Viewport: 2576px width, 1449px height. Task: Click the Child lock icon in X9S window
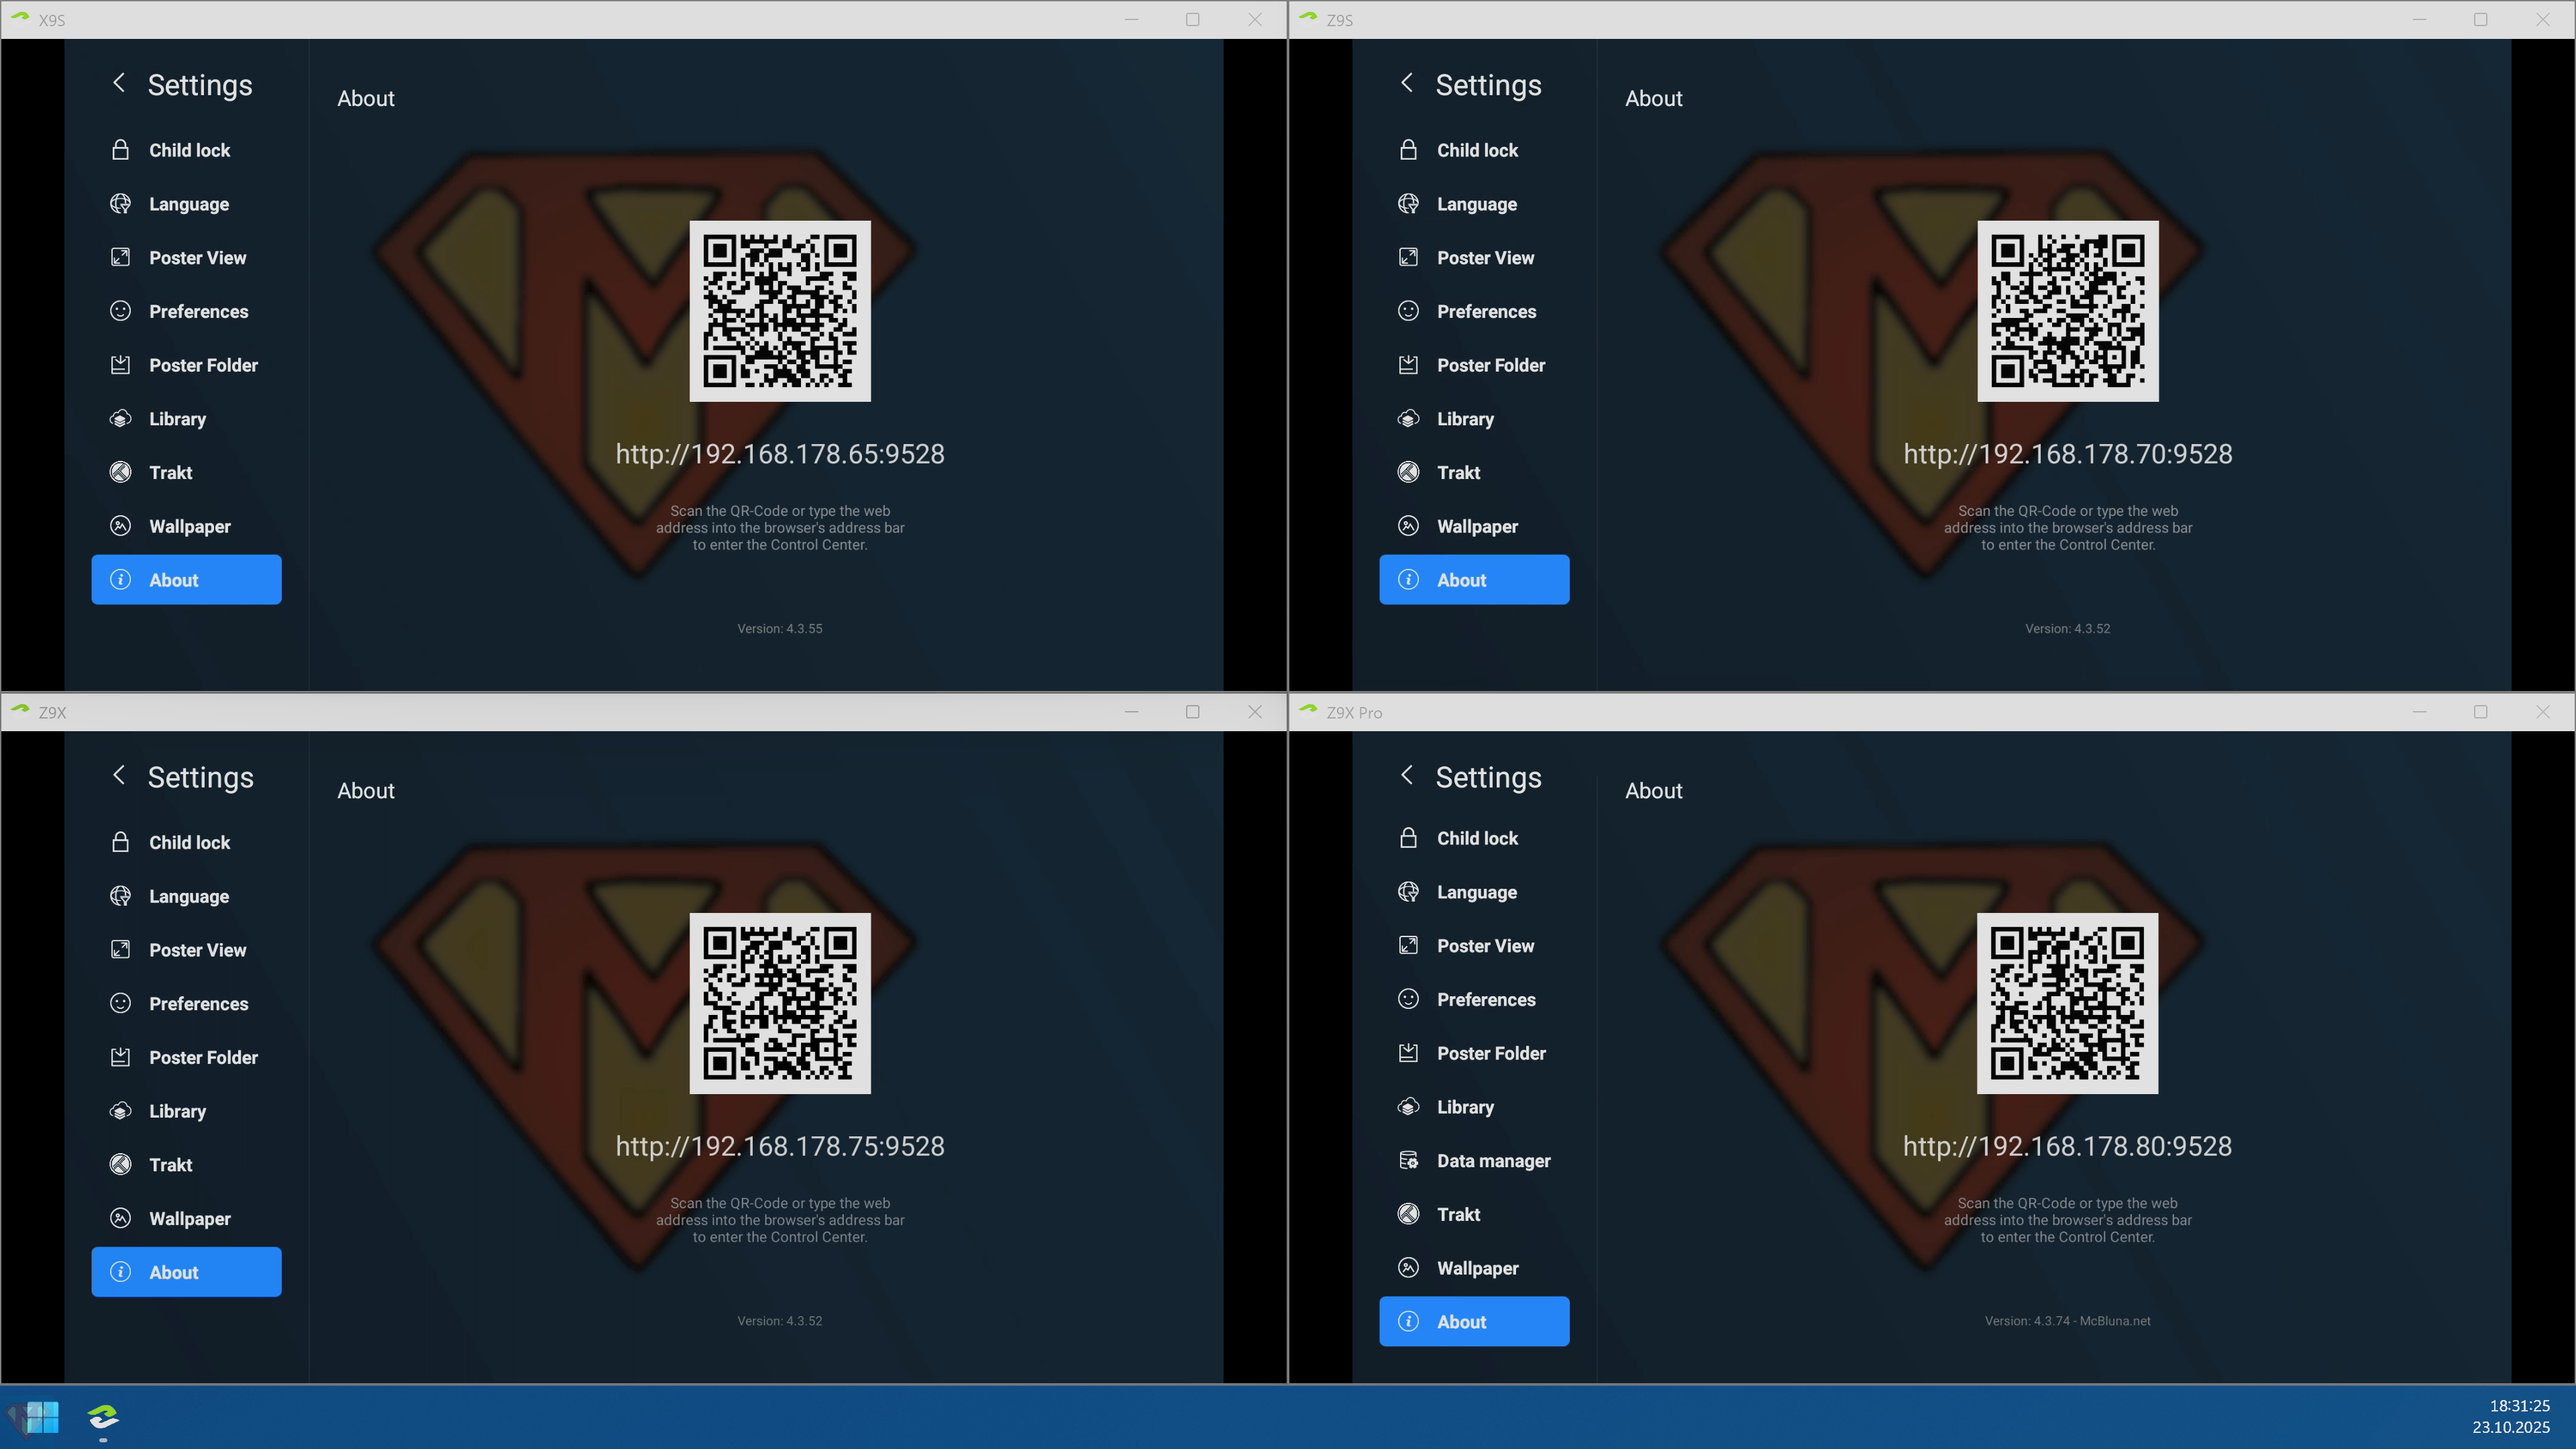pyautogui.click(x=120, y=150)
